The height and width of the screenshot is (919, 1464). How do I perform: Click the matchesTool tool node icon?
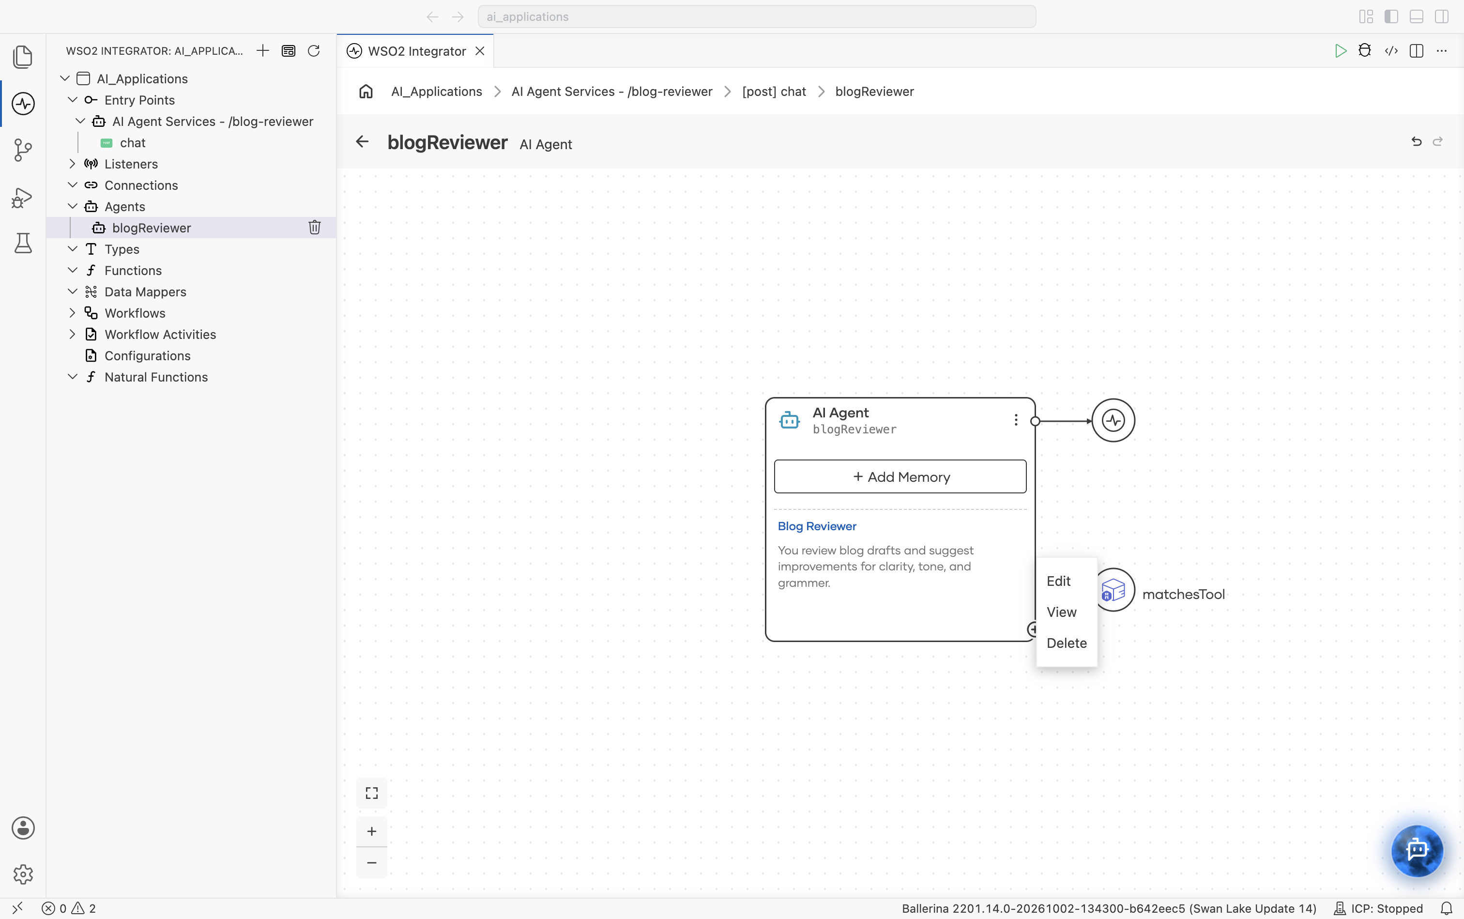point(1114,590)
